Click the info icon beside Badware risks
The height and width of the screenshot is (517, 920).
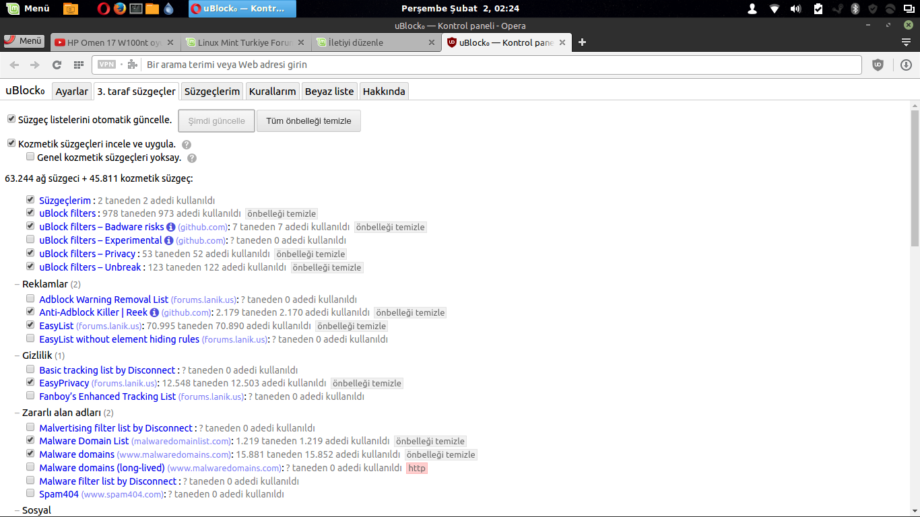point(170,227)
